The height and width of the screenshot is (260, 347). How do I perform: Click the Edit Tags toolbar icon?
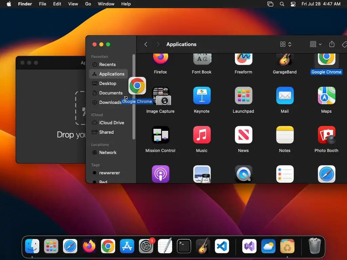[x=344, y=44]
